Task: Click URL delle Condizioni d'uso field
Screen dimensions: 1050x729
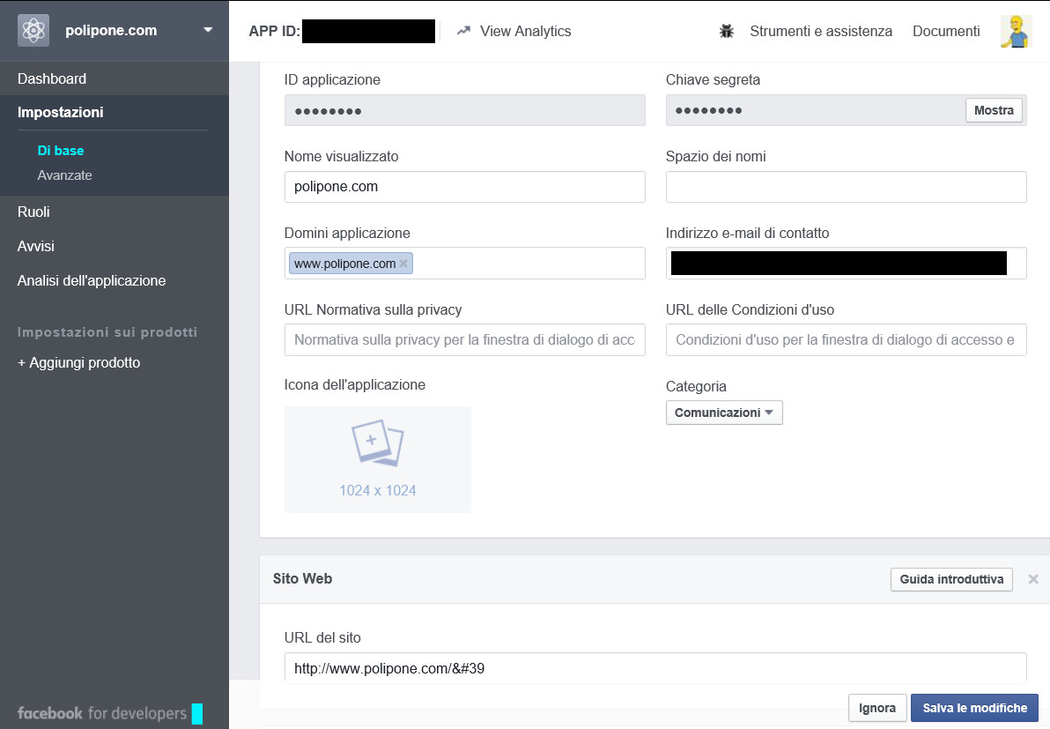Action: 846,339
